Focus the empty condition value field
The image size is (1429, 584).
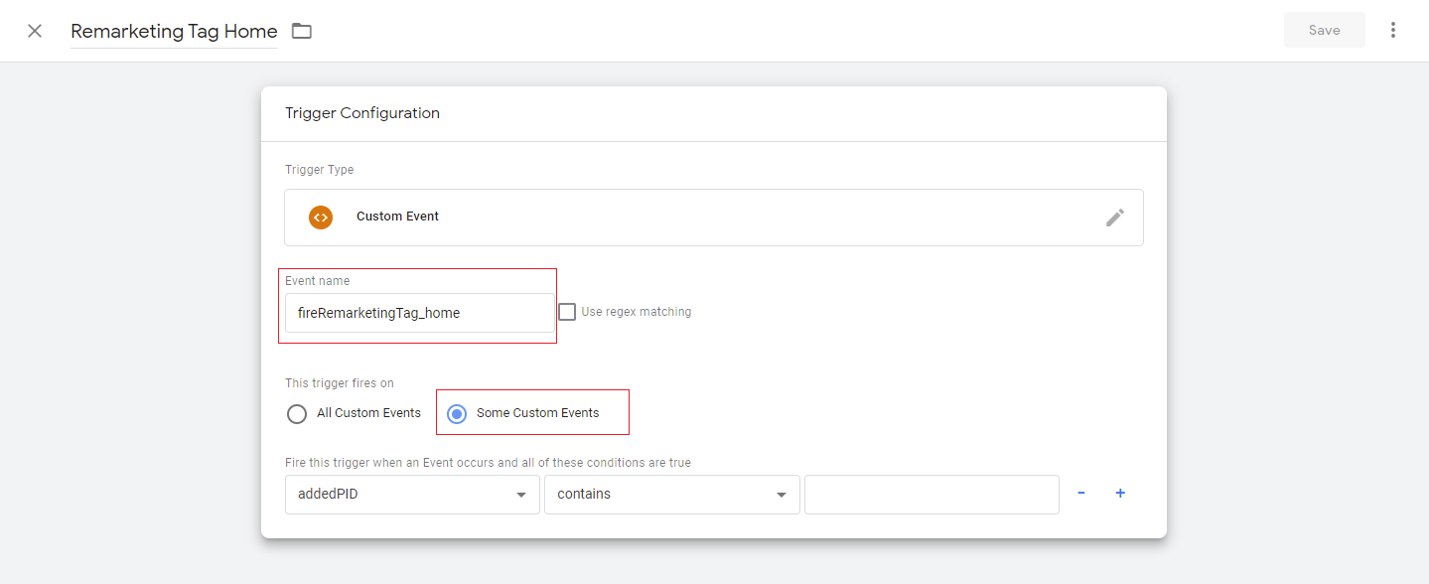coord(930,494)
